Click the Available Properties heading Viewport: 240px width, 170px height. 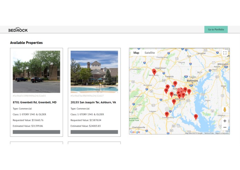pyautogui.click(x=26, y=43)
